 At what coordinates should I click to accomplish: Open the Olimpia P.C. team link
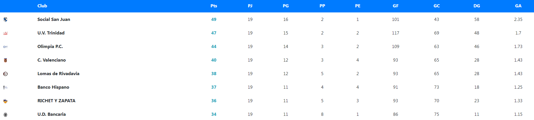[50, 47]
